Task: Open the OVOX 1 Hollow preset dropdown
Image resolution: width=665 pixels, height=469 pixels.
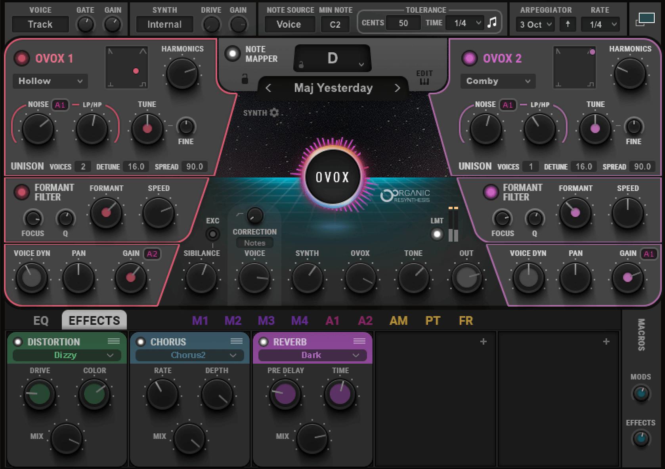Action: coord(50,81)
